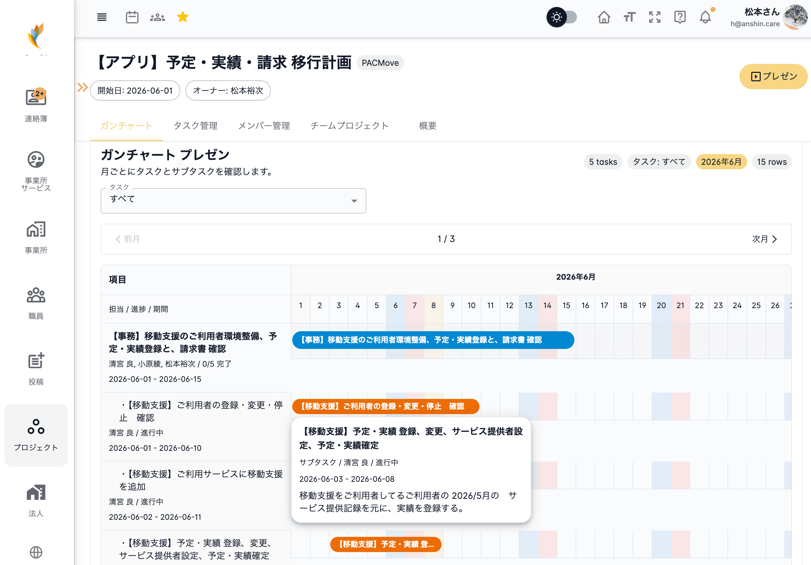Open 事業所 building icon in sidebar

pyautogui.click(x=36, y=238)
